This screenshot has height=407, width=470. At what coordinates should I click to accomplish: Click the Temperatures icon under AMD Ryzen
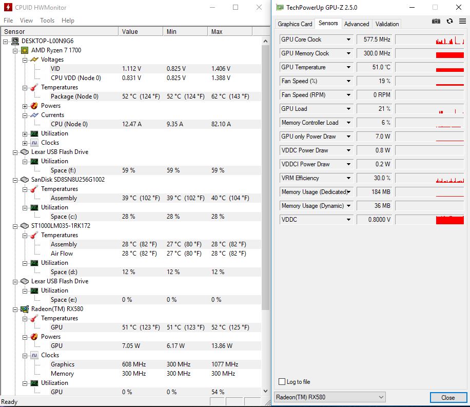pos(34,87)
